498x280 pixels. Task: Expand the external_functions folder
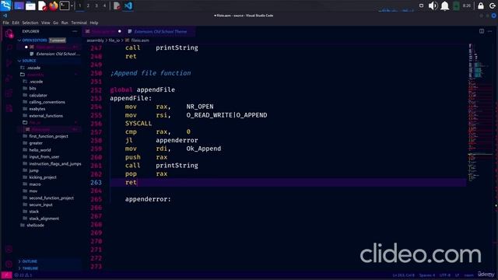coord(46,116)
